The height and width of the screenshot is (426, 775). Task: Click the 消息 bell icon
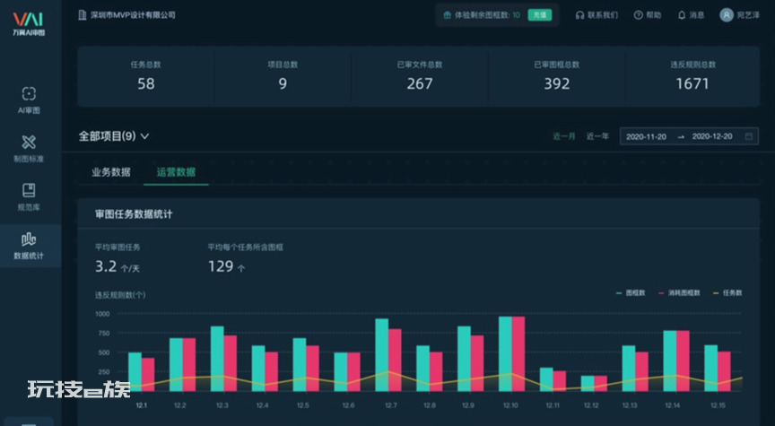[x=682, y=15]
